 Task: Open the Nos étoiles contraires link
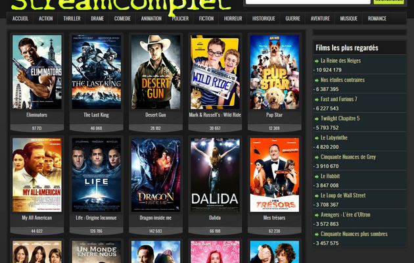point(342,80)
